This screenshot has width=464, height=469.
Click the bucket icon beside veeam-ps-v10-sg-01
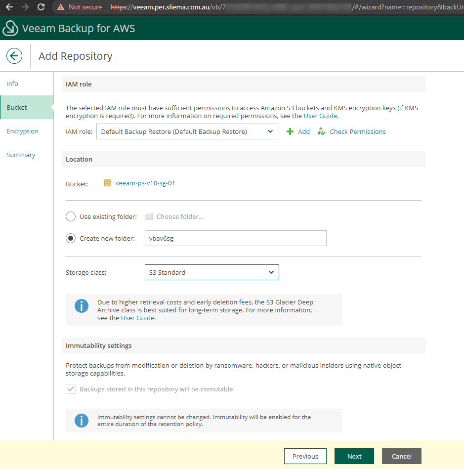(x=107, y=183)
